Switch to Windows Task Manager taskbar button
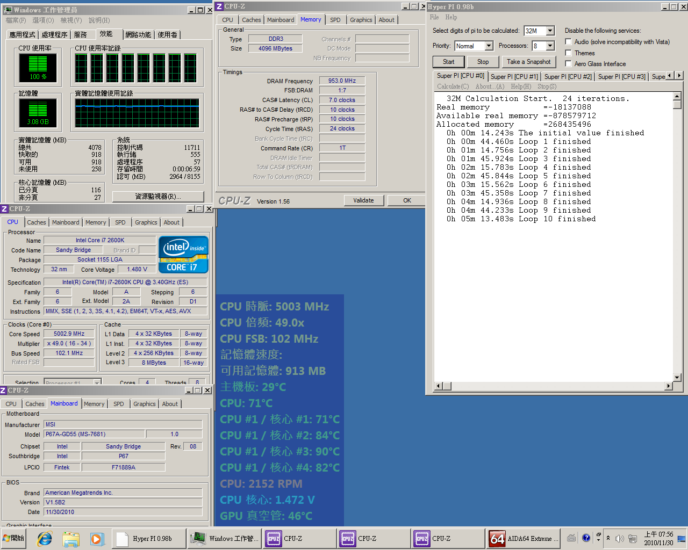Viewport: 688px width, 550px height. [x=225, y=539]
